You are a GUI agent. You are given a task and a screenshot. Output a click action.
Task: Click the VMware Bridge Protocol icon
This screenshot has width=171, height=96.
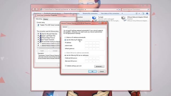(x=40, y=38)
